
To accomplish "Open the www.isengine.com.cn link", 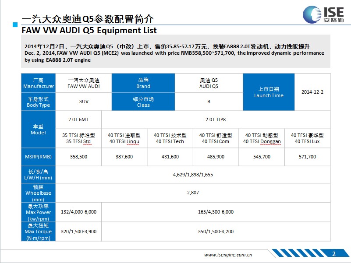I will click(x=228, y=255).
